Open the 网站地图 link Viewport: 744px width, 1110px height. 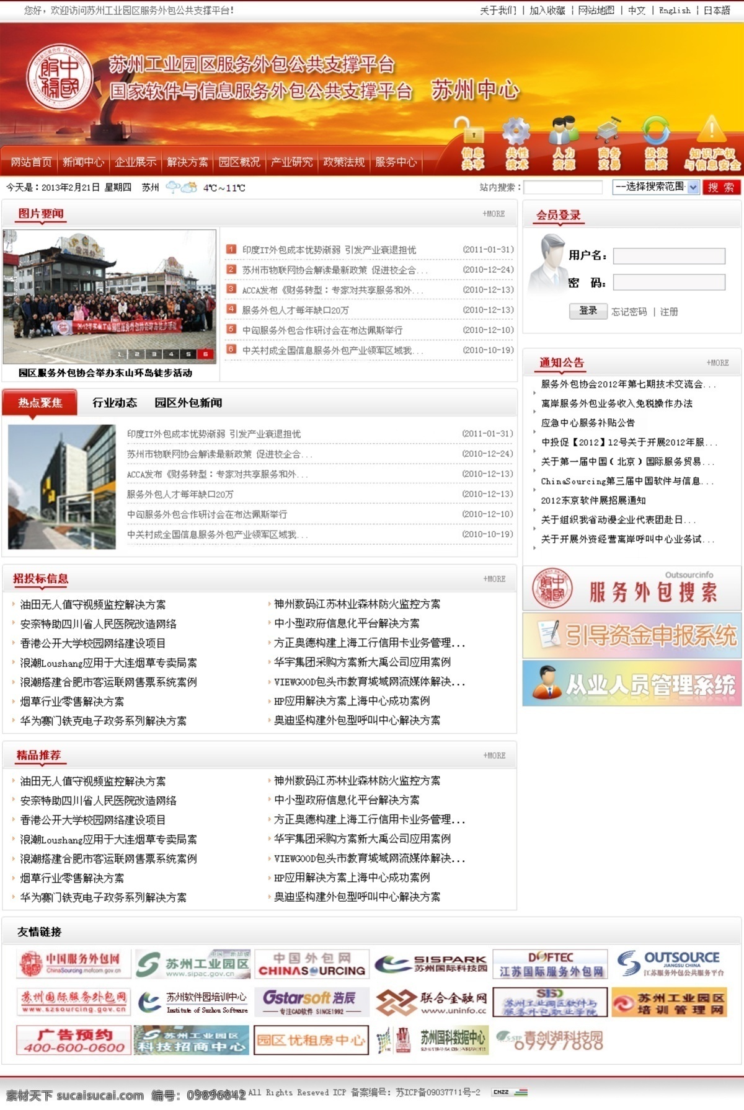(596, 11)
